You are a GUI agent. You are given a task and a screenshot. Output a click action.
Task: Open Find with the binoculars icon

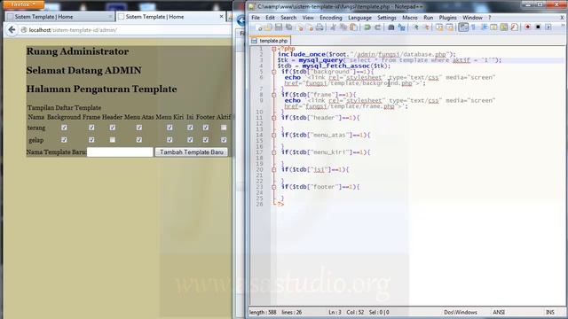click(390, 27)
